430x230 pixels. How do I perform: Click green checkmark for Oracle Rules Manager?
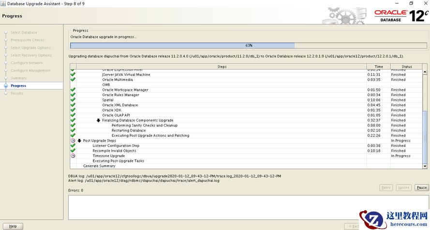73,95
